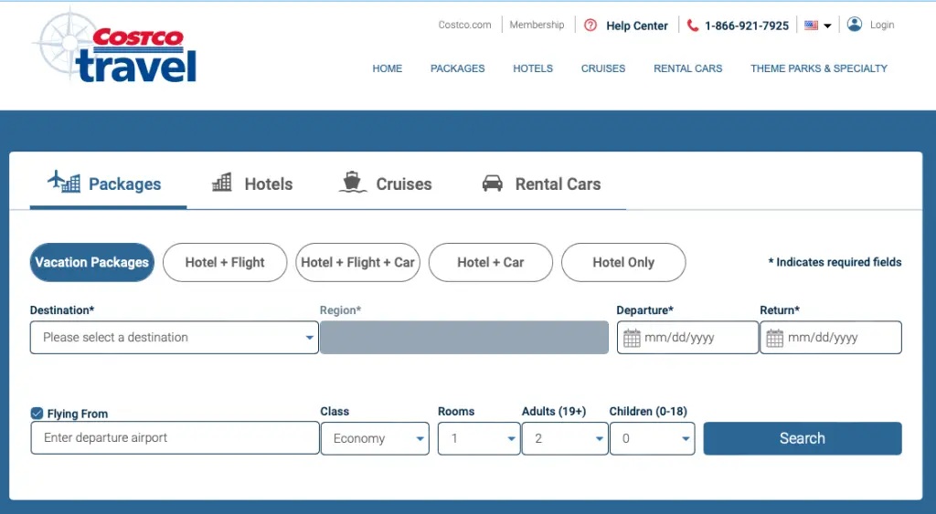The image size is (936, 514).
Task: Open the Destination dropdown
Action: (175, 338)
